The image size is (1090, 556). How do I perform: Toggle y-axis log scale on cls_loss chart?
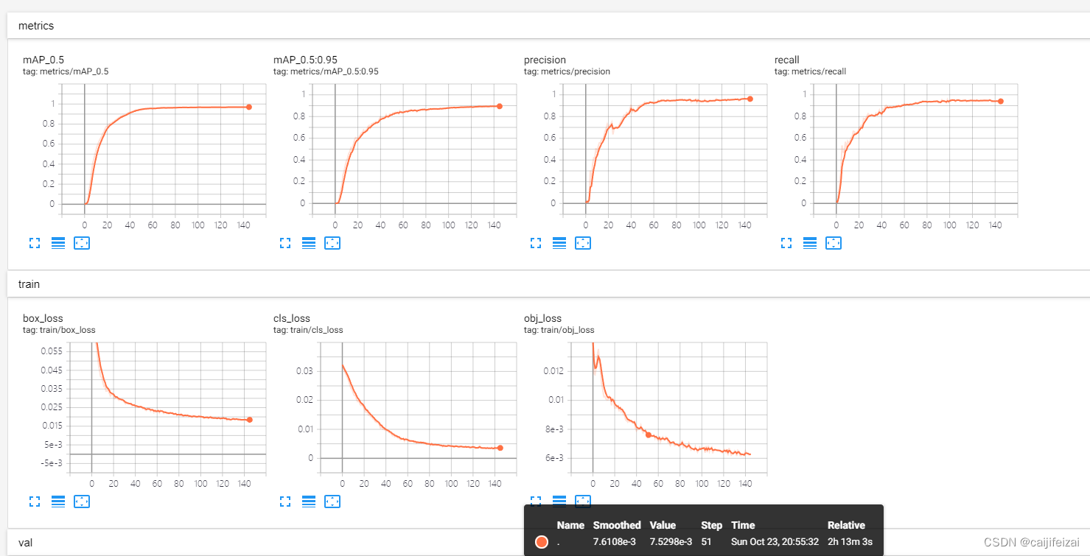309,501
